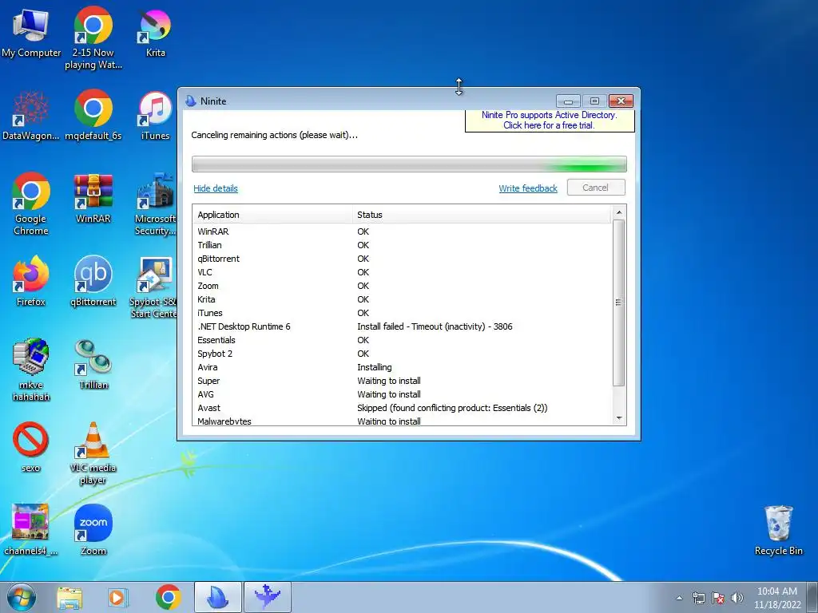The width and height of the screenshot is (818, 613).
Task: Sort by the Application column header
Action: pos(273,215)
